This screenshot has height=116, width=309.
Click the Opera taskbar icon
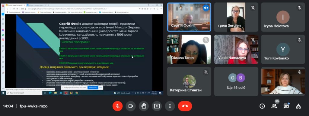[x=66, y=93]
